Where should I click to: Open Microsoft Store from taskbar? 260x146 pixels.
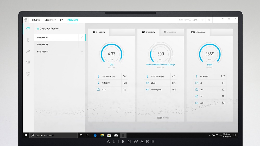point(109,135)
